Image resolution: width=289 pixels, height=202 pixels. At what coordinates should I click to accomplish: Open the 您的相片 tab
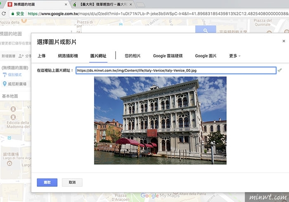133,56
